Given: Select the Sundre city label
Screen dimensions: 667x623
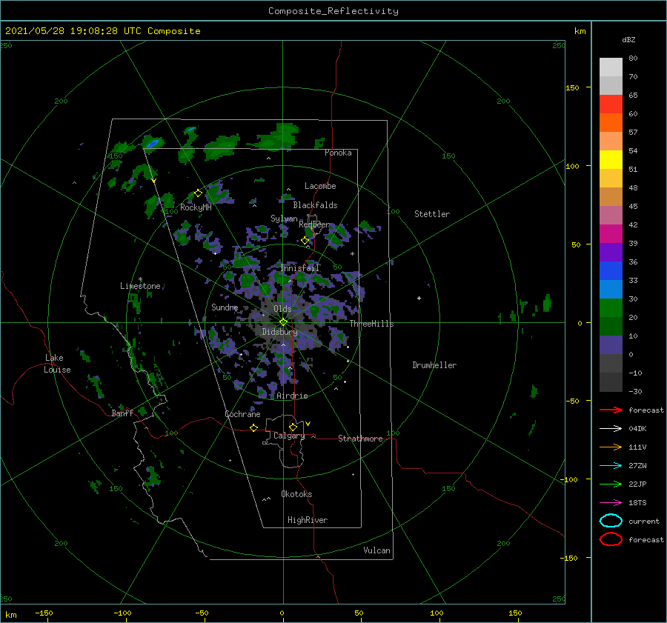Looking at the screenshot, I should click(x=225, y=307).
